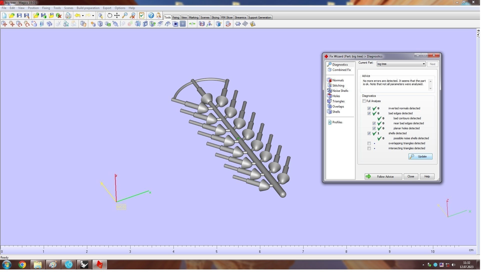Open the Stitching fix page

[x=338, y=86]
